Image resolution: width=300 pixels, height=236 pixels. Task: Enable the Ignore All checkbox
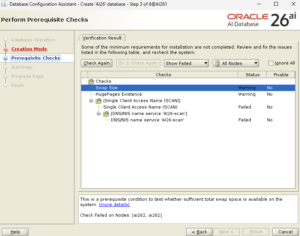(271, 63)
